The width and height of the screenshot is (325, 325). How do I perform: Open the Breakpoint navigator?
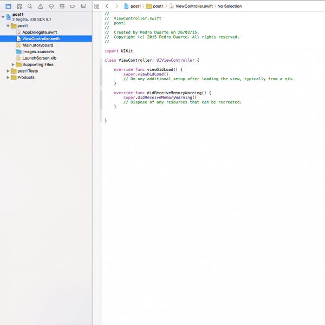73,6
